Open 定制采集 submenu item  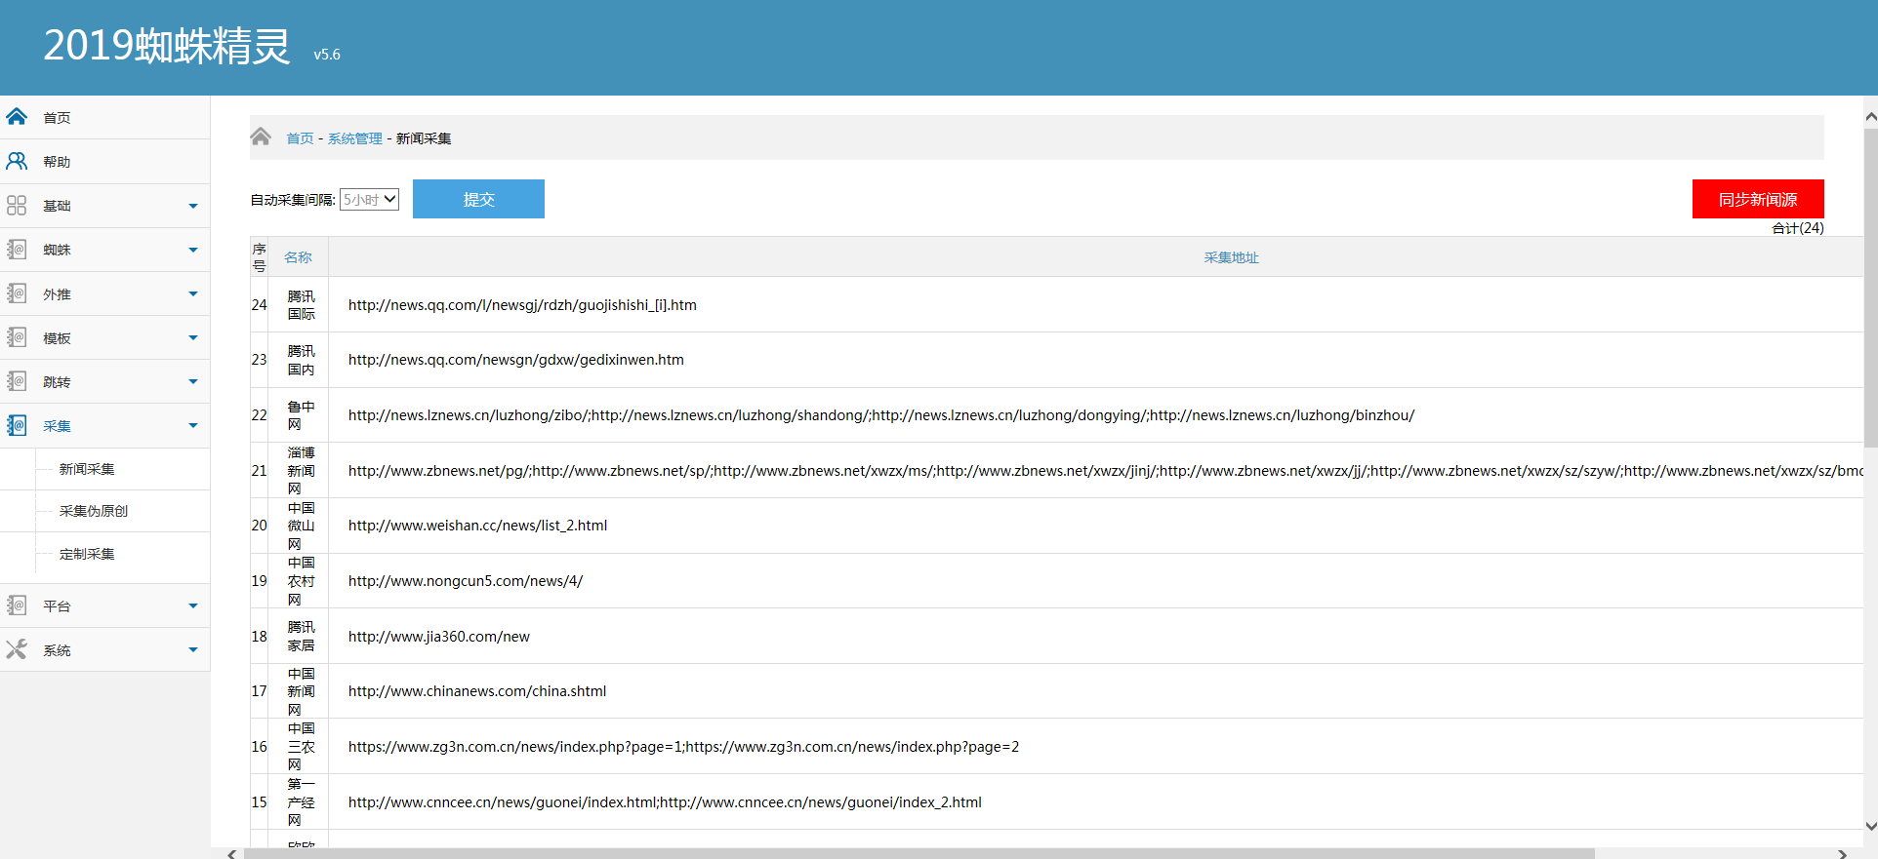tap(87, 554)
